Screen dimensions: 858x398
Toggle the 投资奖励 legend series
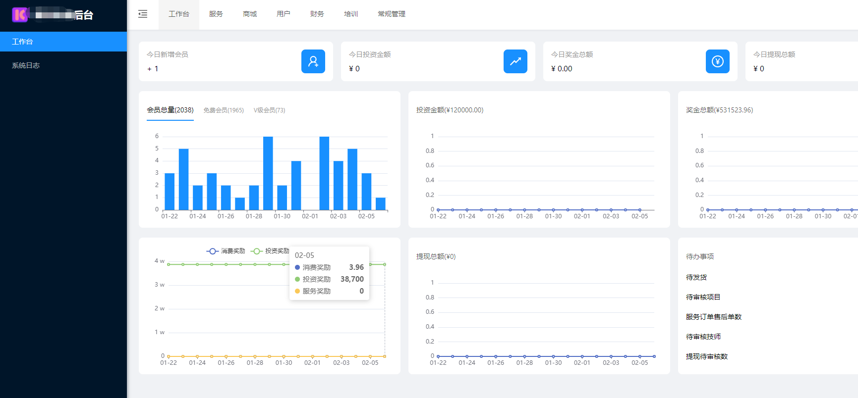click(x=270, y=251)
